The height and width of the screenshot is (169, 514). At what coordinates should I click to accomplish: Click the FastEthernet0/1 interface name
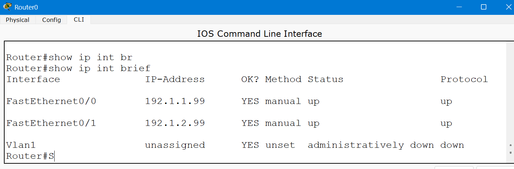click(51, 123)
